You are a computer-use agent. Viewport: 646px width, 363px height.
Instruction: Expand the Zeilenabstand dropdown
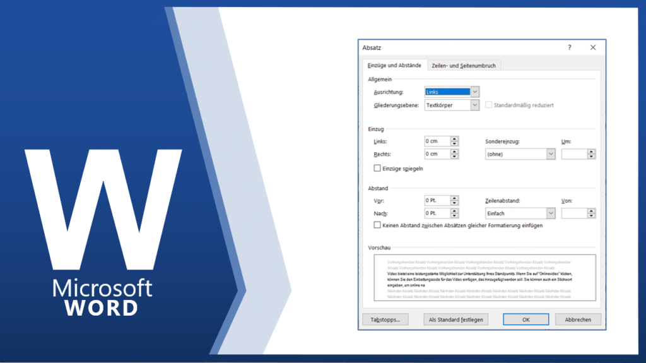550,213
